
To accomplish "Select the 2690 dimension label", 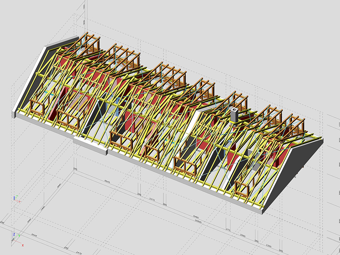I will pos(243,235).
